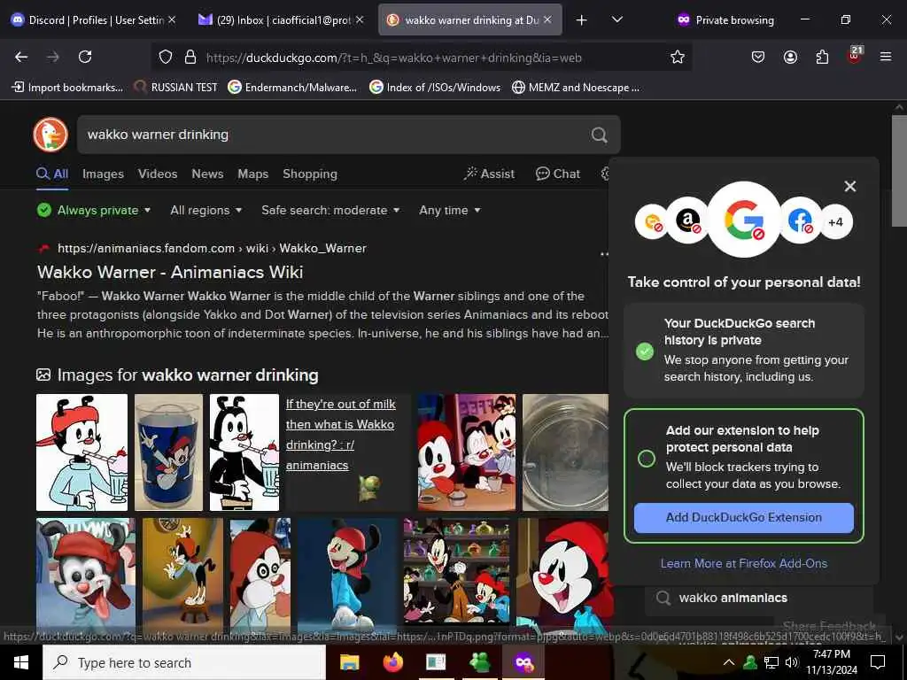Click the Google blocked tracker icon

[744, 220]
